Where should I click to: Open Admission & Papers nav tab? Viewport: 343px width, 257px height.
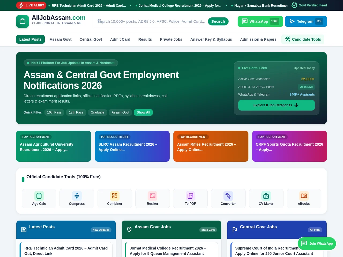pyautogui.click(x=258, y=39)
